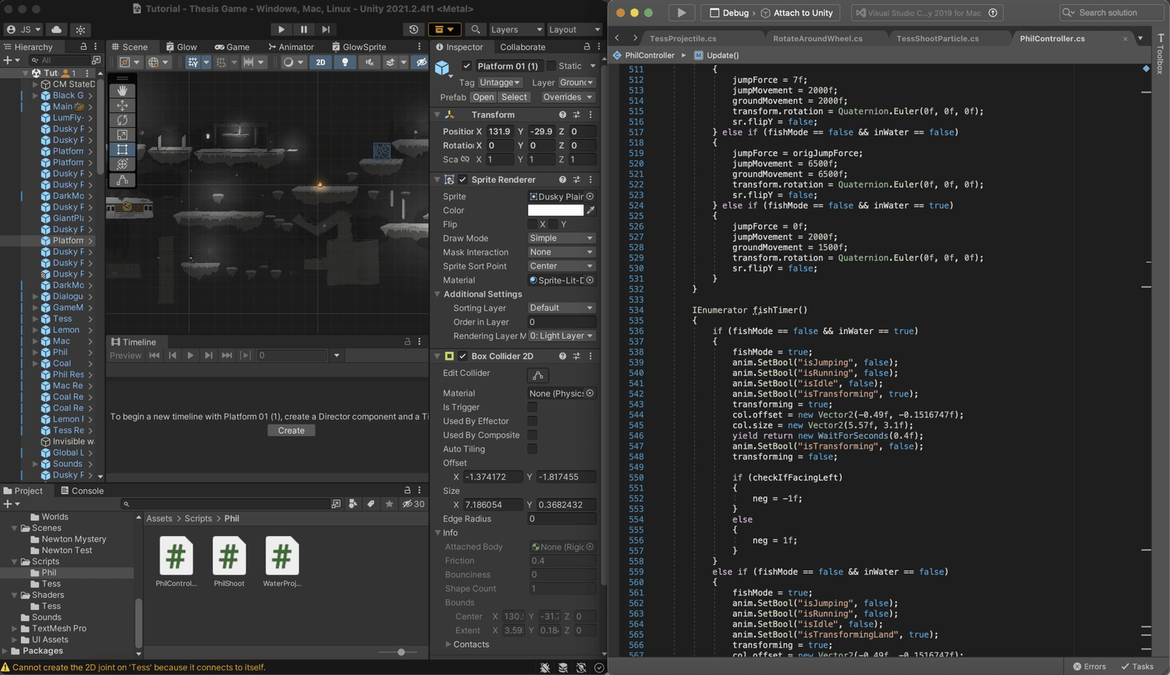Select the Rotate tool in Scene toolbar
Screen dimensions: 1170x675
[122, 120]
